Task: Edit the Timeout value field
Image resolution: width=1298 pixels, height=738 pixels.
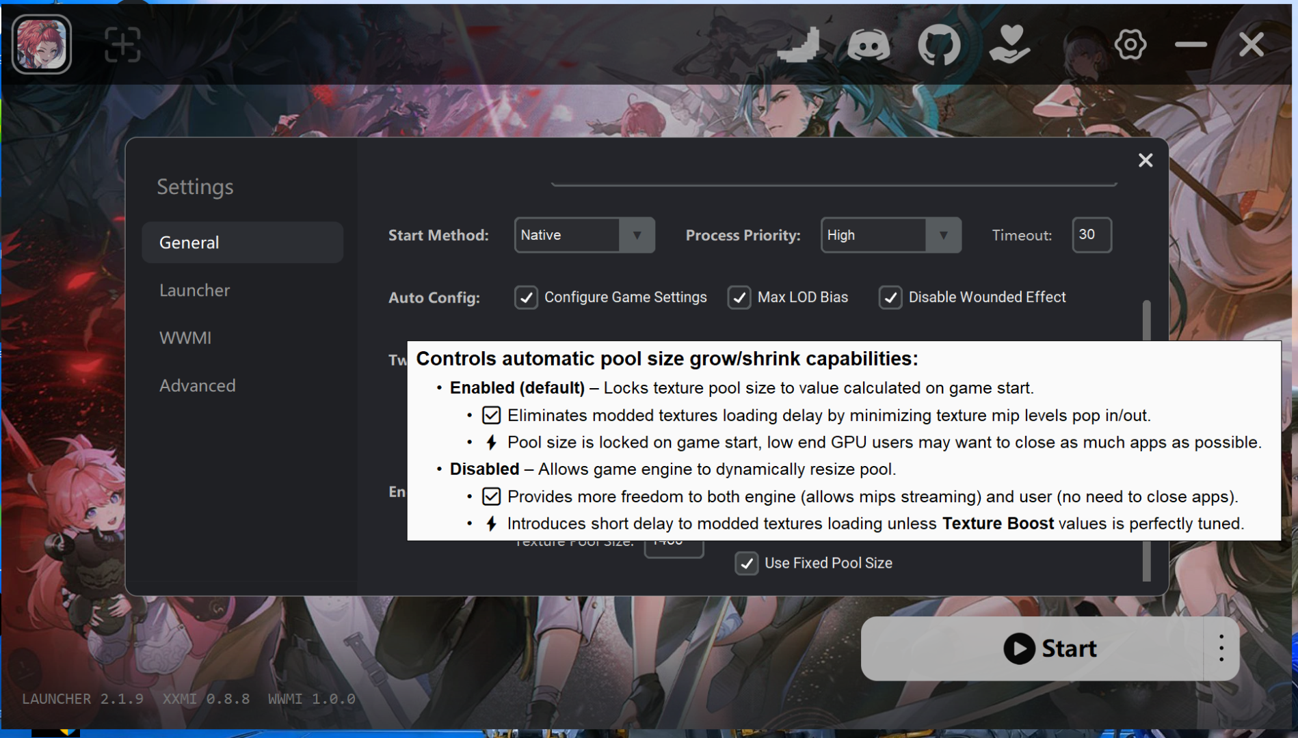Action: (x=1091, y=235)
